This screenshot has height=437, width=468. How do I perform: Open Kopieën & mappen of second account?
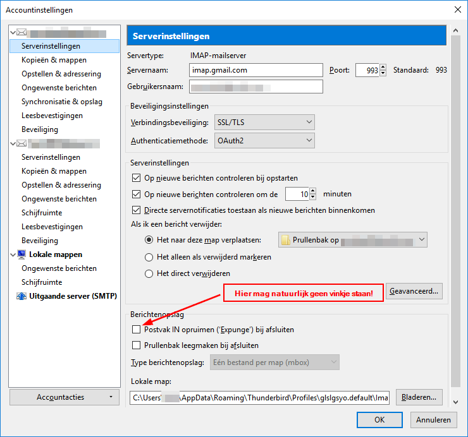click(x=54, y=171)
